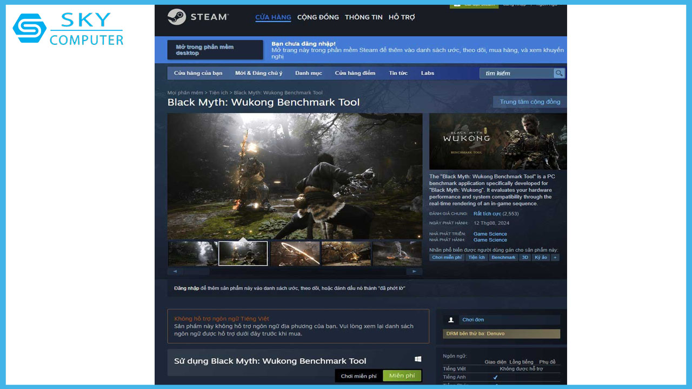
Task: Click the Tiếng Việt language row
Action: coord(502,368)
